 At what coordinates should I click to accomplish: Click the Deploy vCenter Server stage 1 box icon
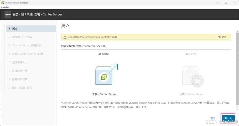tap(106, 74)
